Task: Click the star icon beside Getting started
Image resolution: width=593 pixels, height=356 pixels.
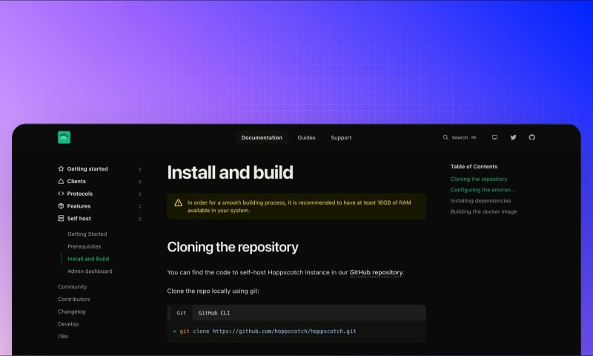Action: (61, 168)
